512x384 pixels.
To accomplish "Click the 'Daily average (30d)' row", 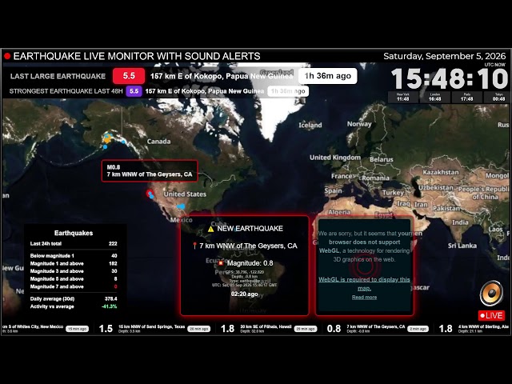I will tap(74, 298).
